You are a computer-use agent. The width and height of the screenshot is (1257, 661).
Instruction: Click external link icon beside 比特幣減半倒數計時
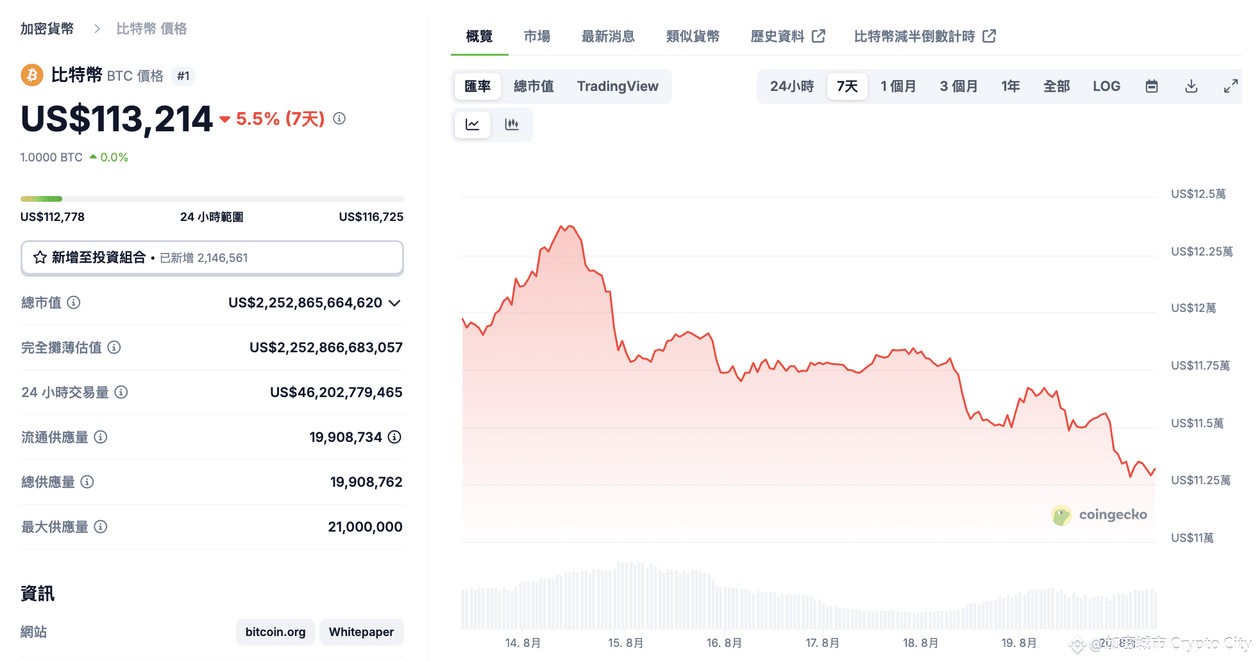(x=989, y=36)
